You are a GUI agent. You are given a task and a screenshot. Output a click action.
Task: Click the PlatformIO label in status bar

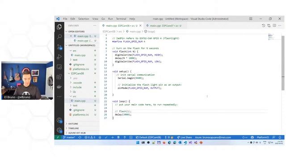click(263, 137)
